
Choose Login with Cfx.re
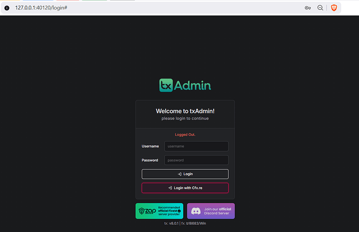pos(185,188)
